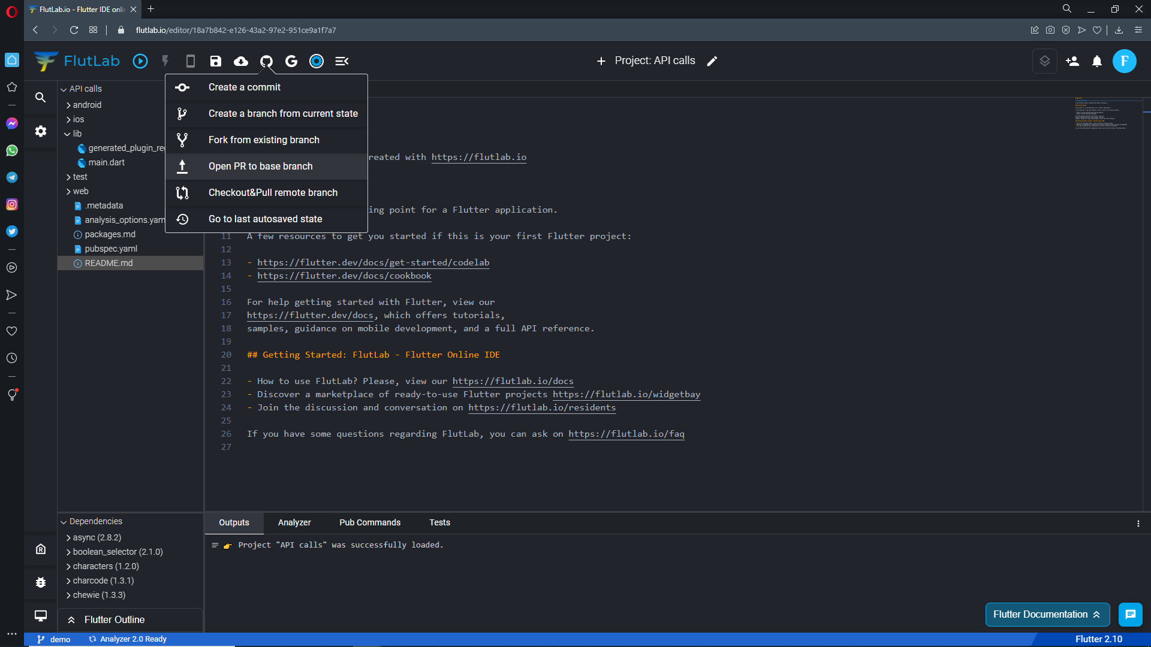This screenshot has width=1151, height=647.
Task: Edit the project name with the pencil icon
Action: coord(712,61)
